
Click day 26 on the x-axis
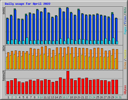[x=101, y=97]
